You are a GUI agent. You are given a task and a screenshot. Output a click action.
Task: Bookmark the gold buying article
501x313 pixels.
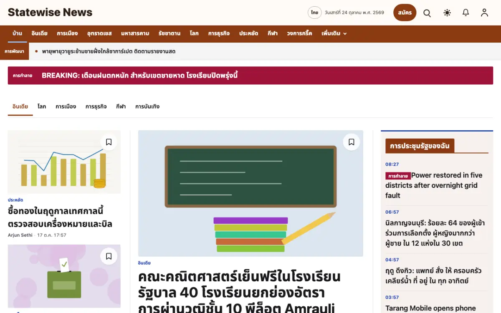coord(109,142)
